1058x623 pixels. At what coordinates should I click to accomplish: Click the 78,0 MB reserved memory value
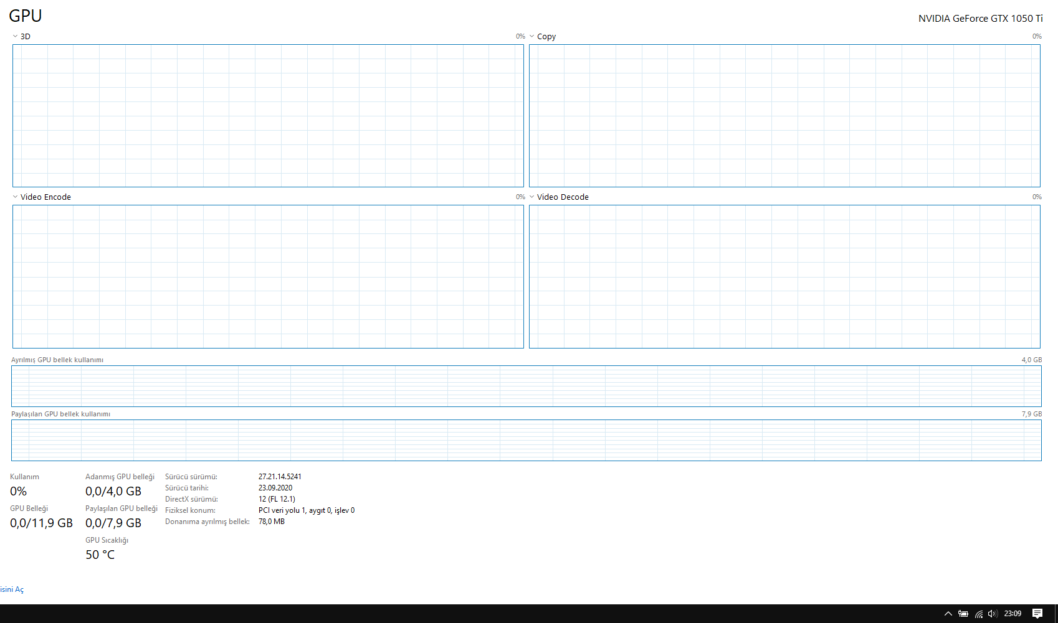pyautogui.click(x=272, y=522)
